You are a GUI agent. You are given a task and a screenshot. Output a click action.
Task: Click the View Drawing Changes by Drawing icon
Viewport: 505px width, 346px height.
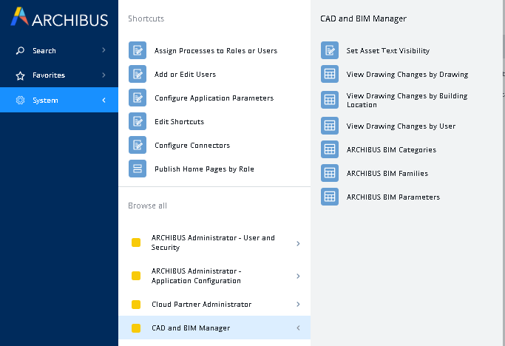click(x=330, y=74)
